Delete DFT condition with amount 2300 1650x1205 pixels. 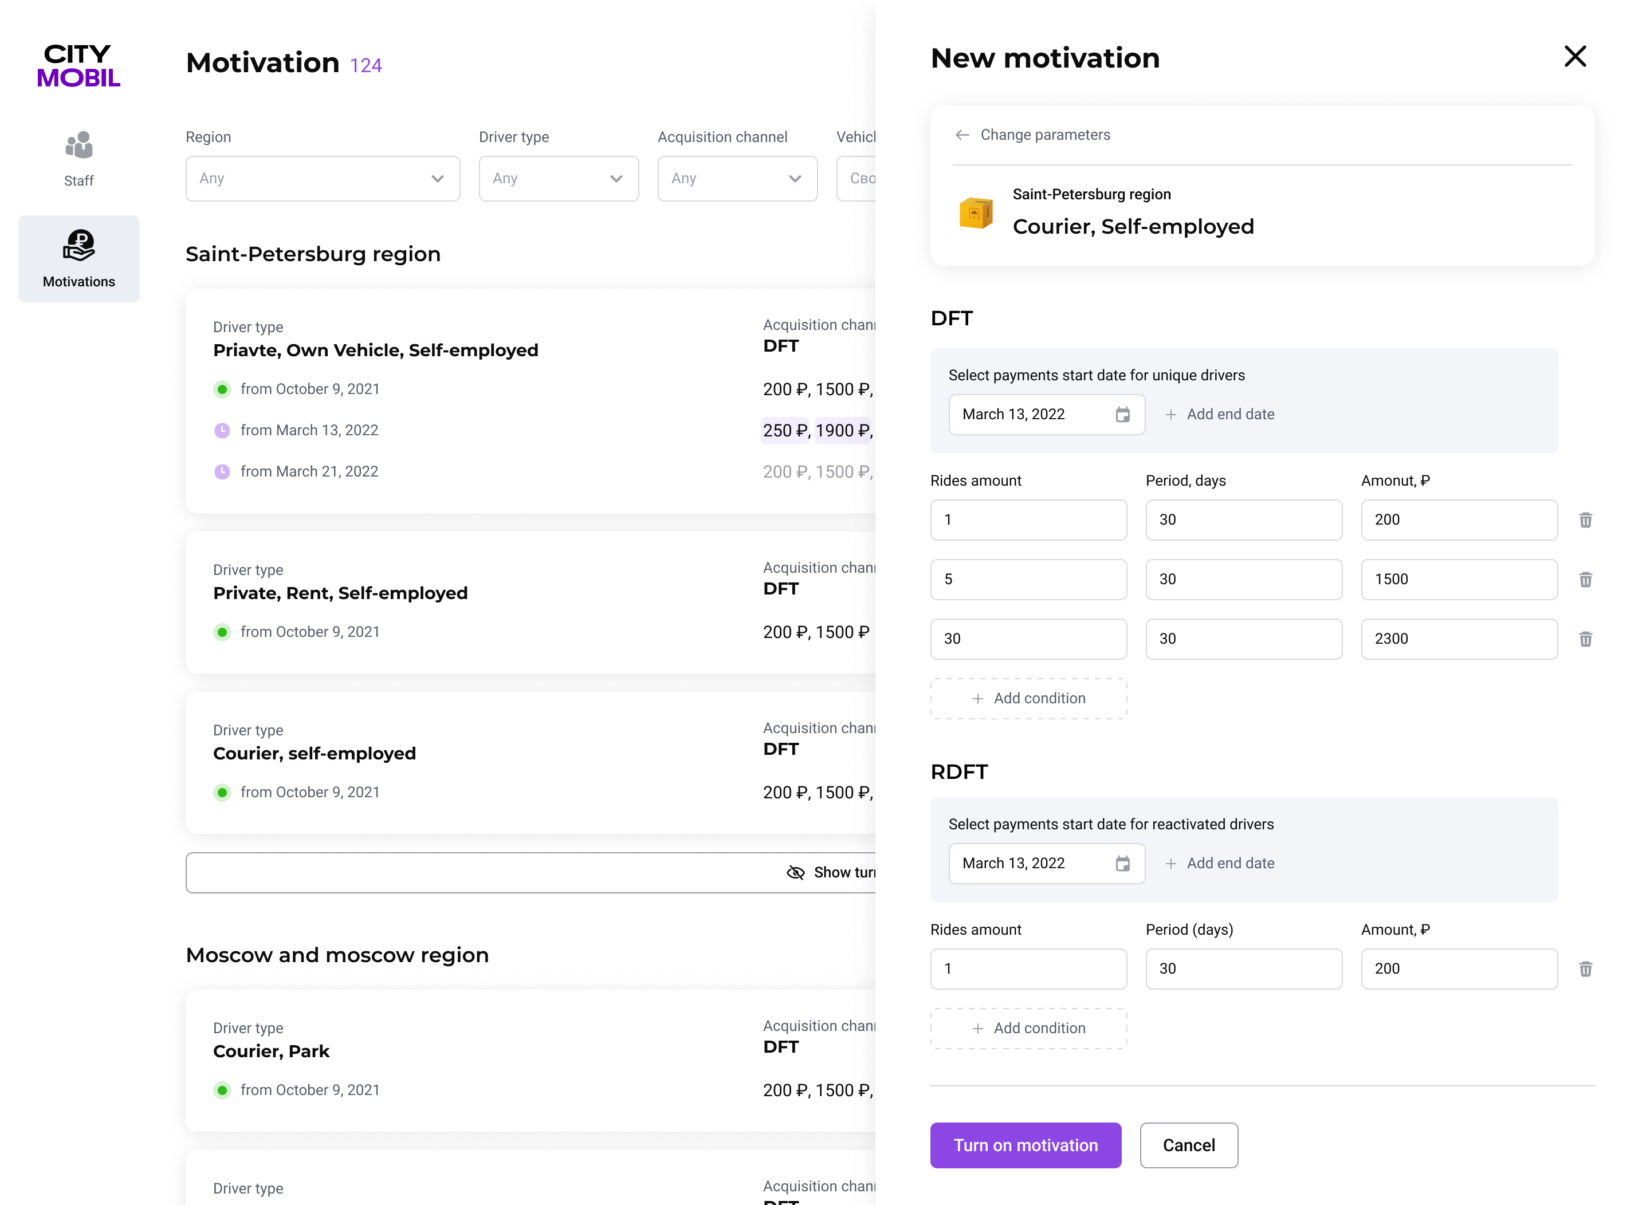tap(1585, 639)
